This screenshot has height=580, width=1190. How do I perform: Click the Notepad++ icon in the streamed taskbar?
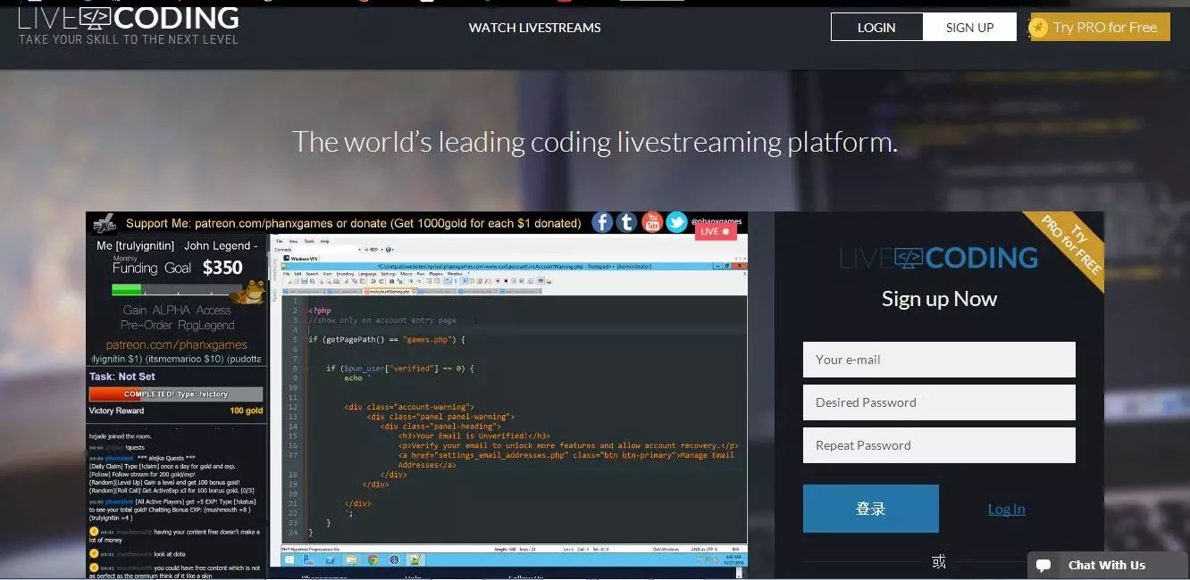[x=415, y=559]
